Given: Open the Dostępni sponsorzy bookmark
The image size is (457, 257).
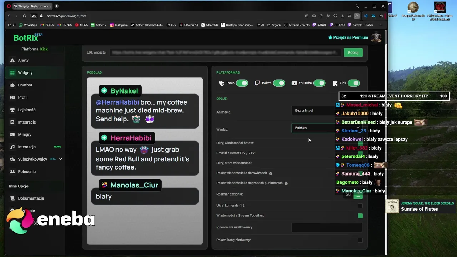Looking at the screenshot, I should point(237,25).
